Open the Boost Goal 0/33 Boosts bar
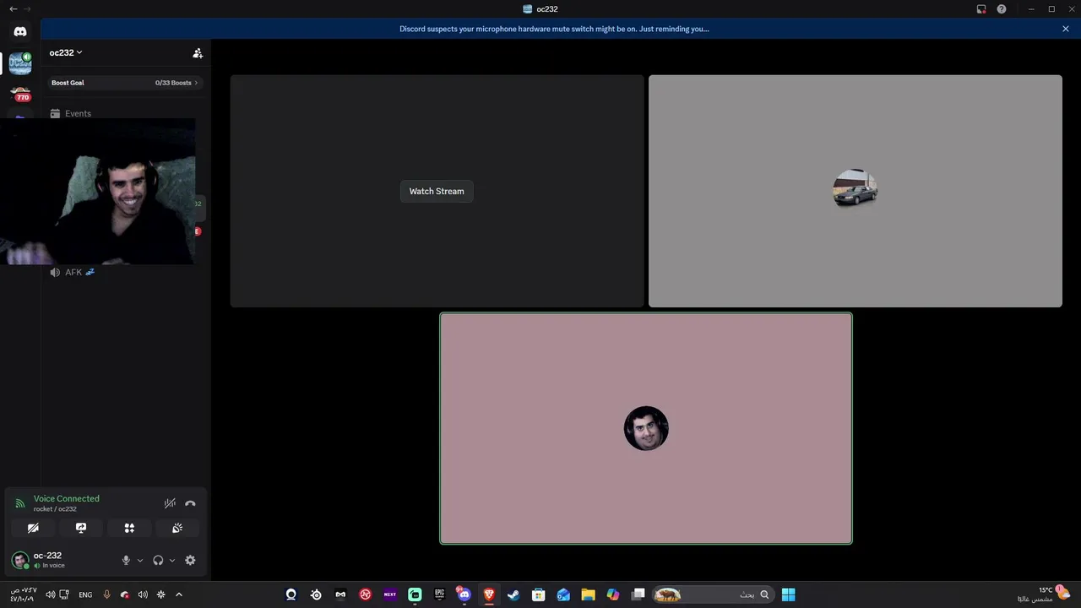 coord(125,83)
